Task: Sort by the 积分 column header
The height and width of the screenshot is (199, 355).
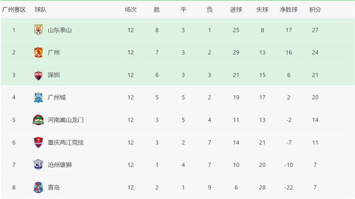Action: [315, 10]
